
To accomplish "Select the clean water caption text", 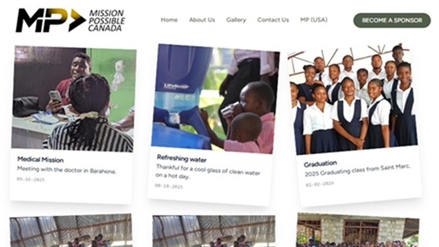I will [208, 171].
